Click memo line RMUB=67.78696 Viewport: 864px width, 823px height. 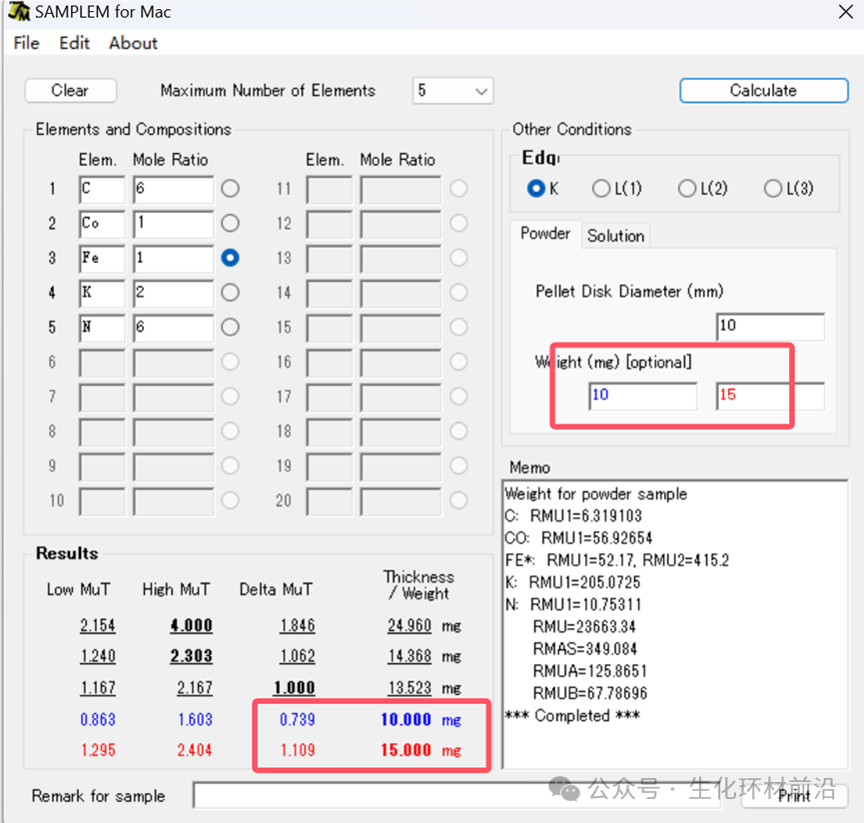point(589,692)
